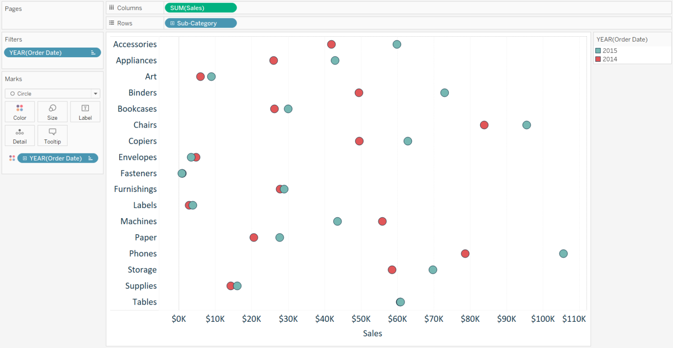673x348 pixels.
Task: Click the Columns shelf icon
Action: point(111,7)
